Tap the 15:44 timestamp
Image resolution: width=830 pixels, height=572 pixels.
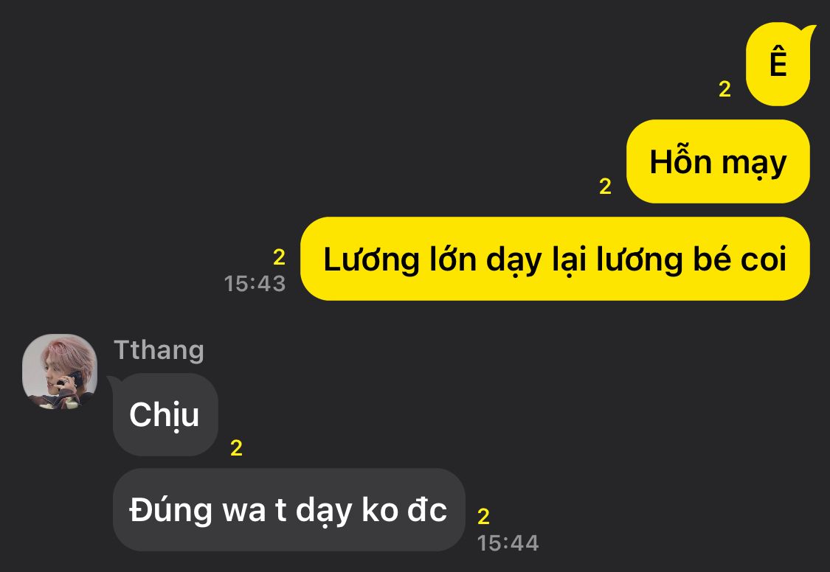click(508, 543)
